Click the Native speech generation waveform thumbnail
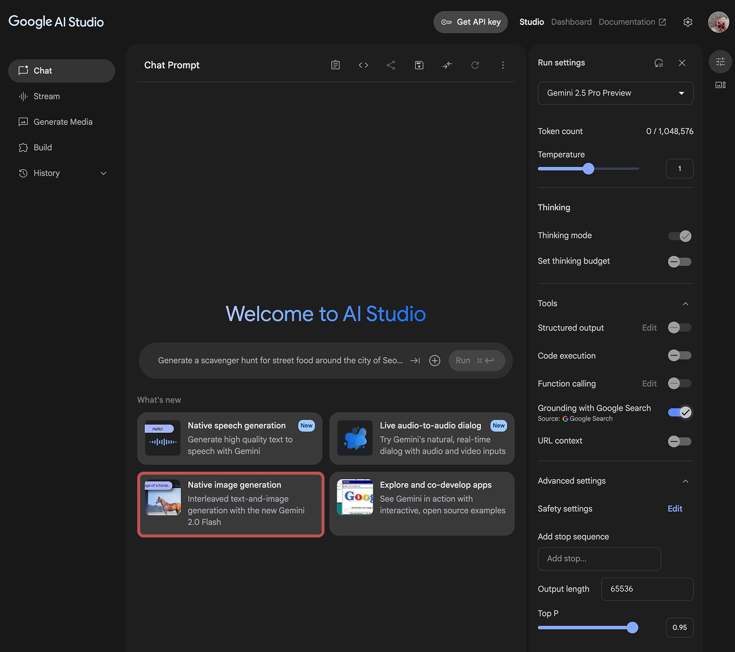Image resolution: width=735 pixels, height=652 pixels. (x=163, y=439)
